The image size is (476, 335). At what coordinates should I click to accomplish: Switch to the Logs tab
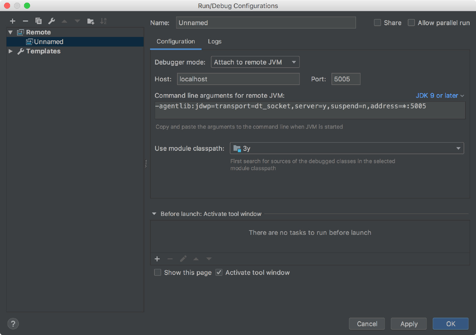[215, 41]
